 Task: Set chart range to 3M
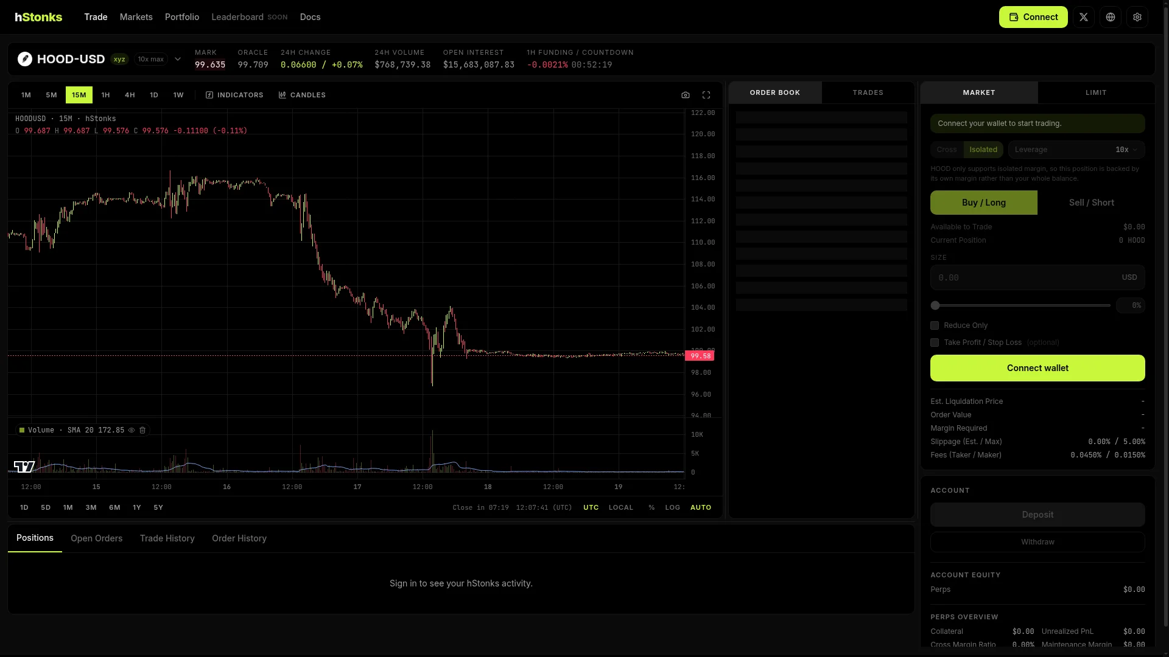click(x=91, y=507)
